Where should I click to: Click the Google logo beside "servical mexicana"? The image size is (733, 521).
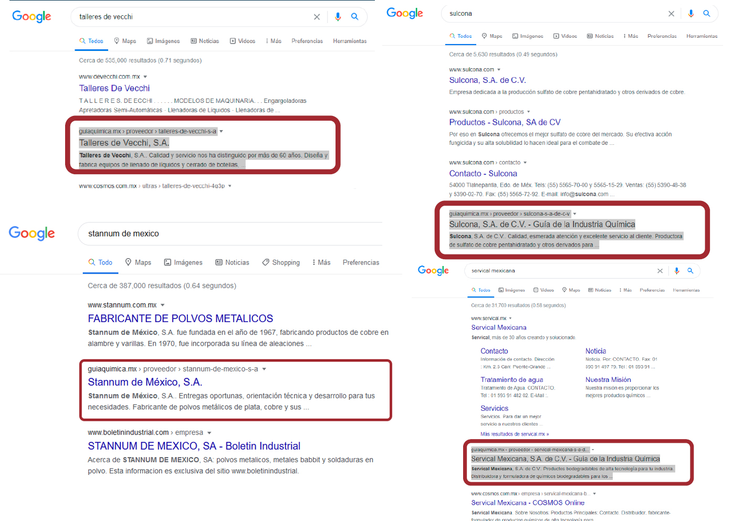(x=433, y=271)
